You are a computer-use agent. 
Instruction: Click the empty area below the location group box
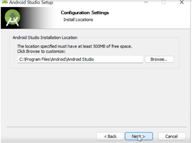pyautogui.click(x=95, y=98)
